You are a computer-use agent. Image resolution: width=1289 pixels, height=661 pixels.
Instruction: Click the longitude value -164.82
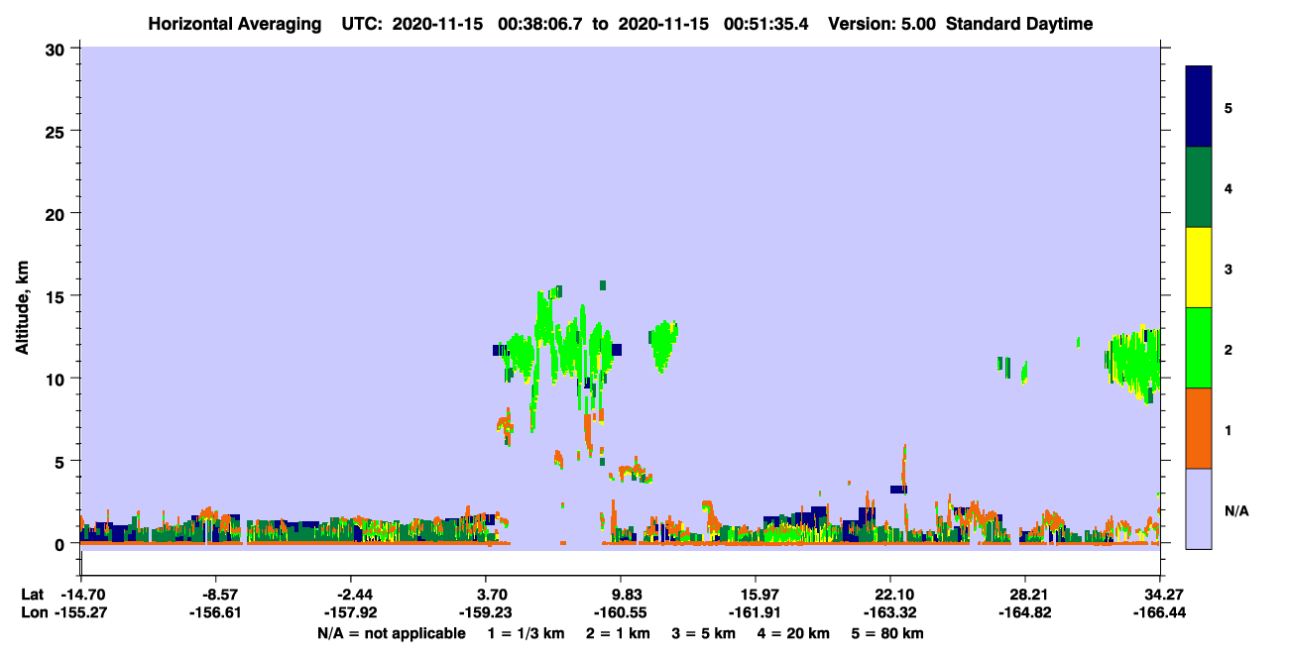coord(1024,612)
